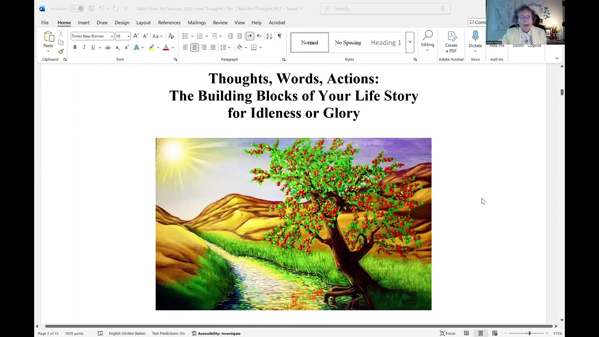The image size is (599, 337).
Task: Open the File menu
Action: click(45, 22)
